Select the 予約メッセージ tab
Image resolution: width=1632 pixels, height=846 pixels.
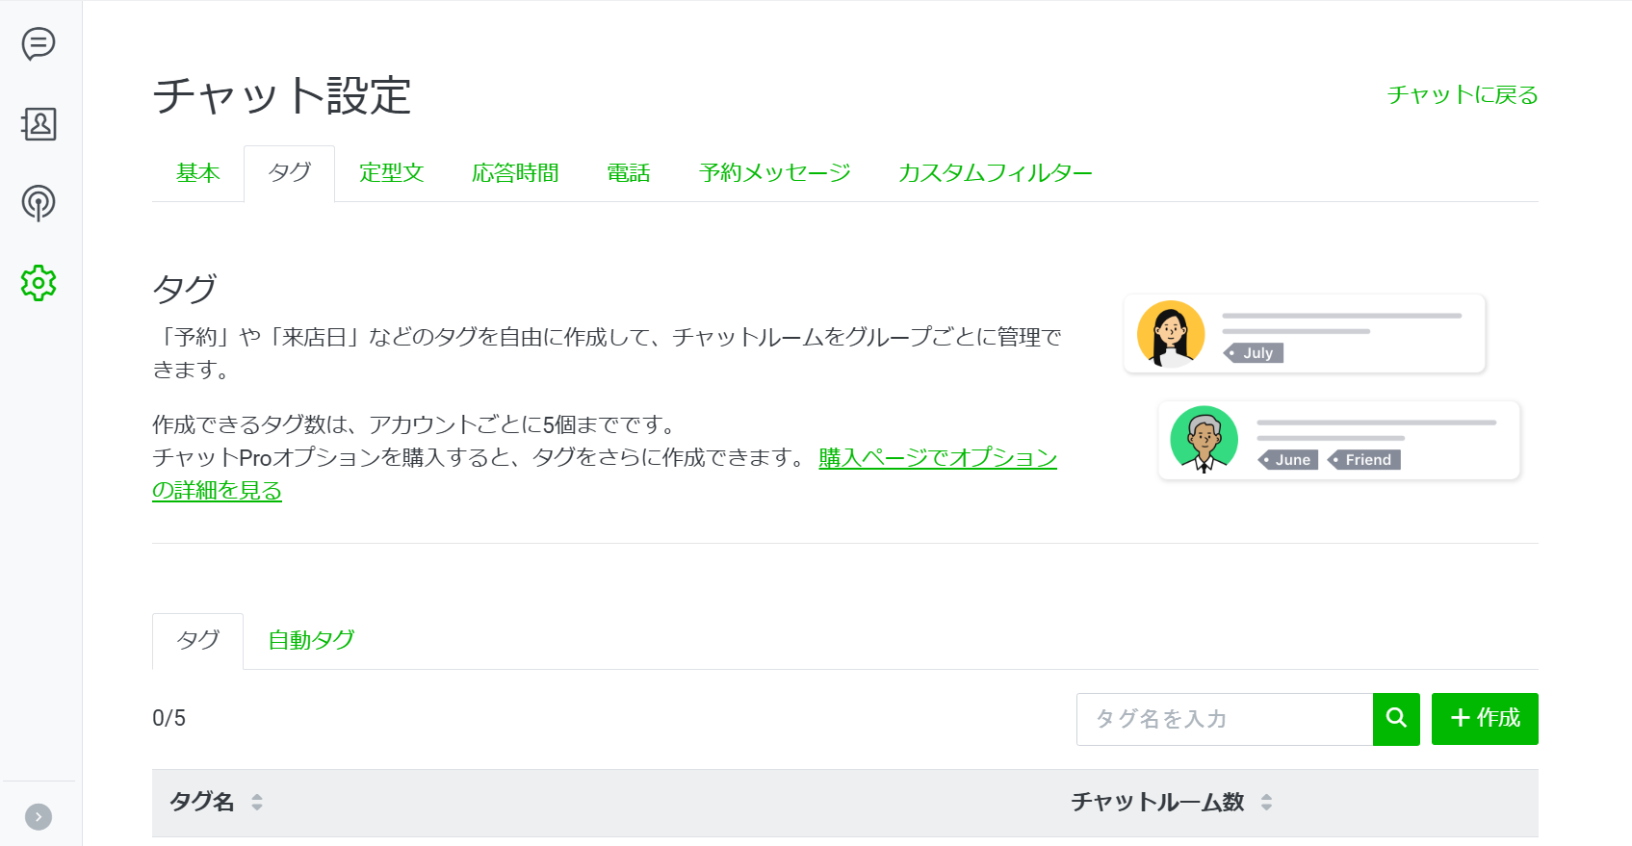pos(775,173)
